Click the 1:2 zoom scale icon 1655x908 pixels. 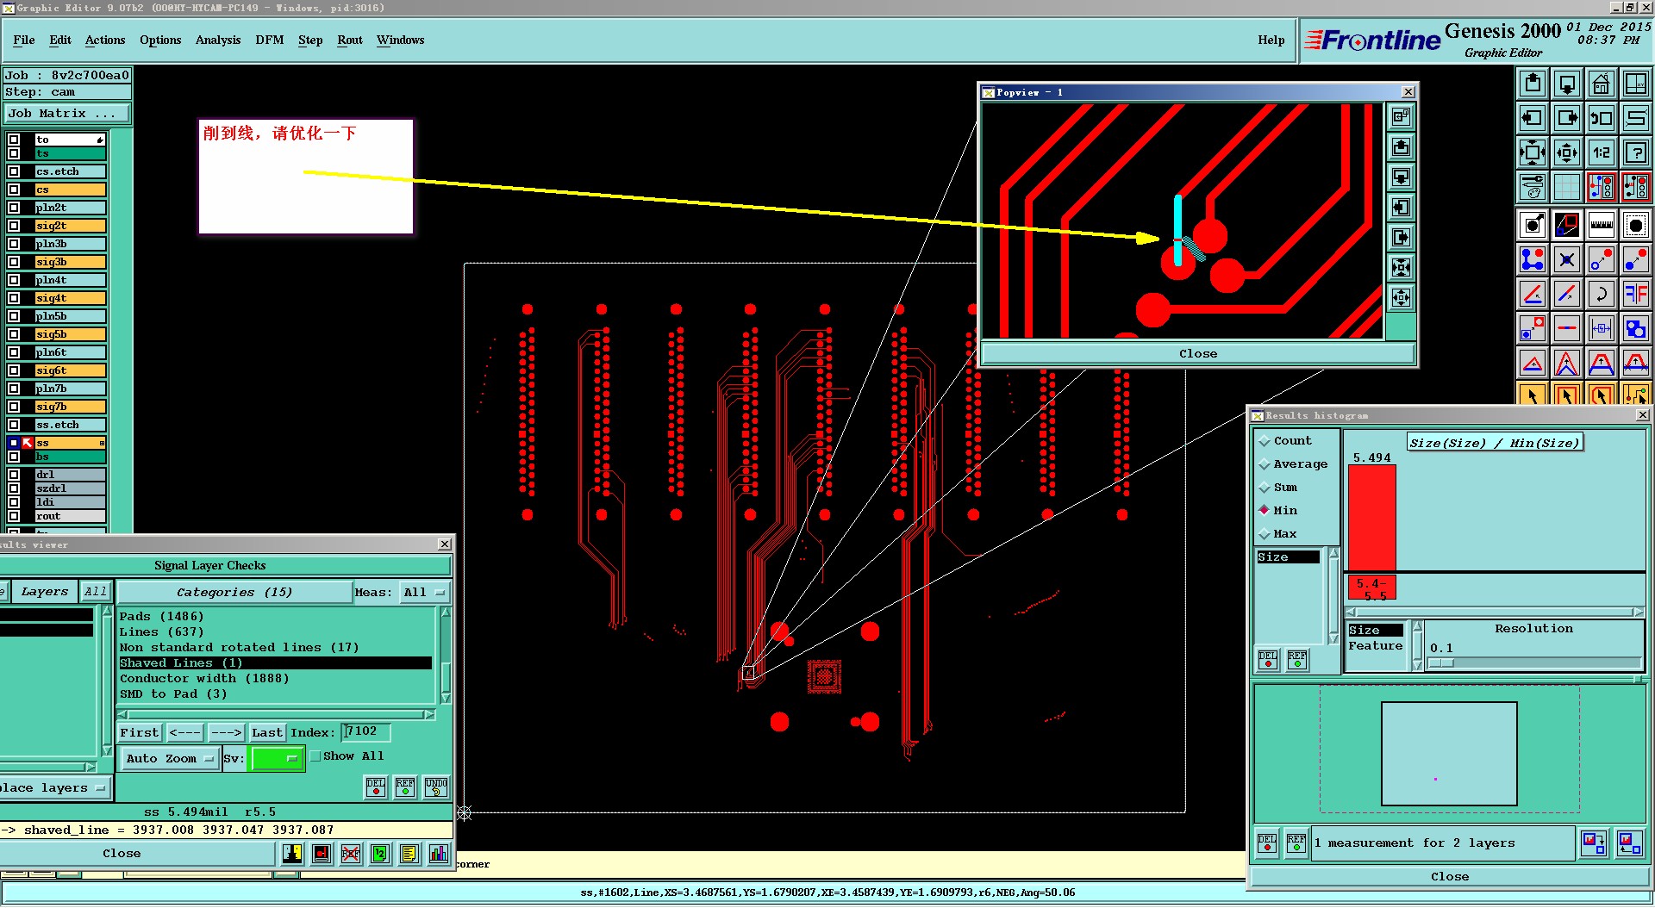click(x=1601, y=152)
